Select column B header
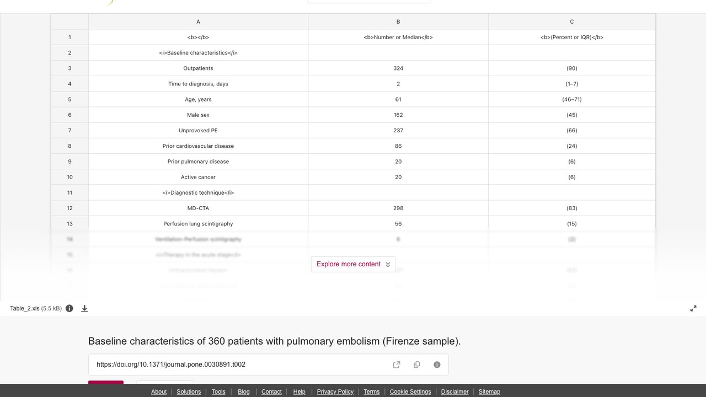Viewport: 706px width, 397px height. click(398, 22)
